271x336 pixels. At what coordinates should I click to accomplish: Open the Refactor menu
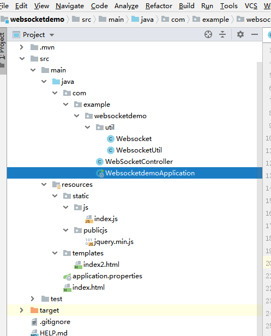159,6
